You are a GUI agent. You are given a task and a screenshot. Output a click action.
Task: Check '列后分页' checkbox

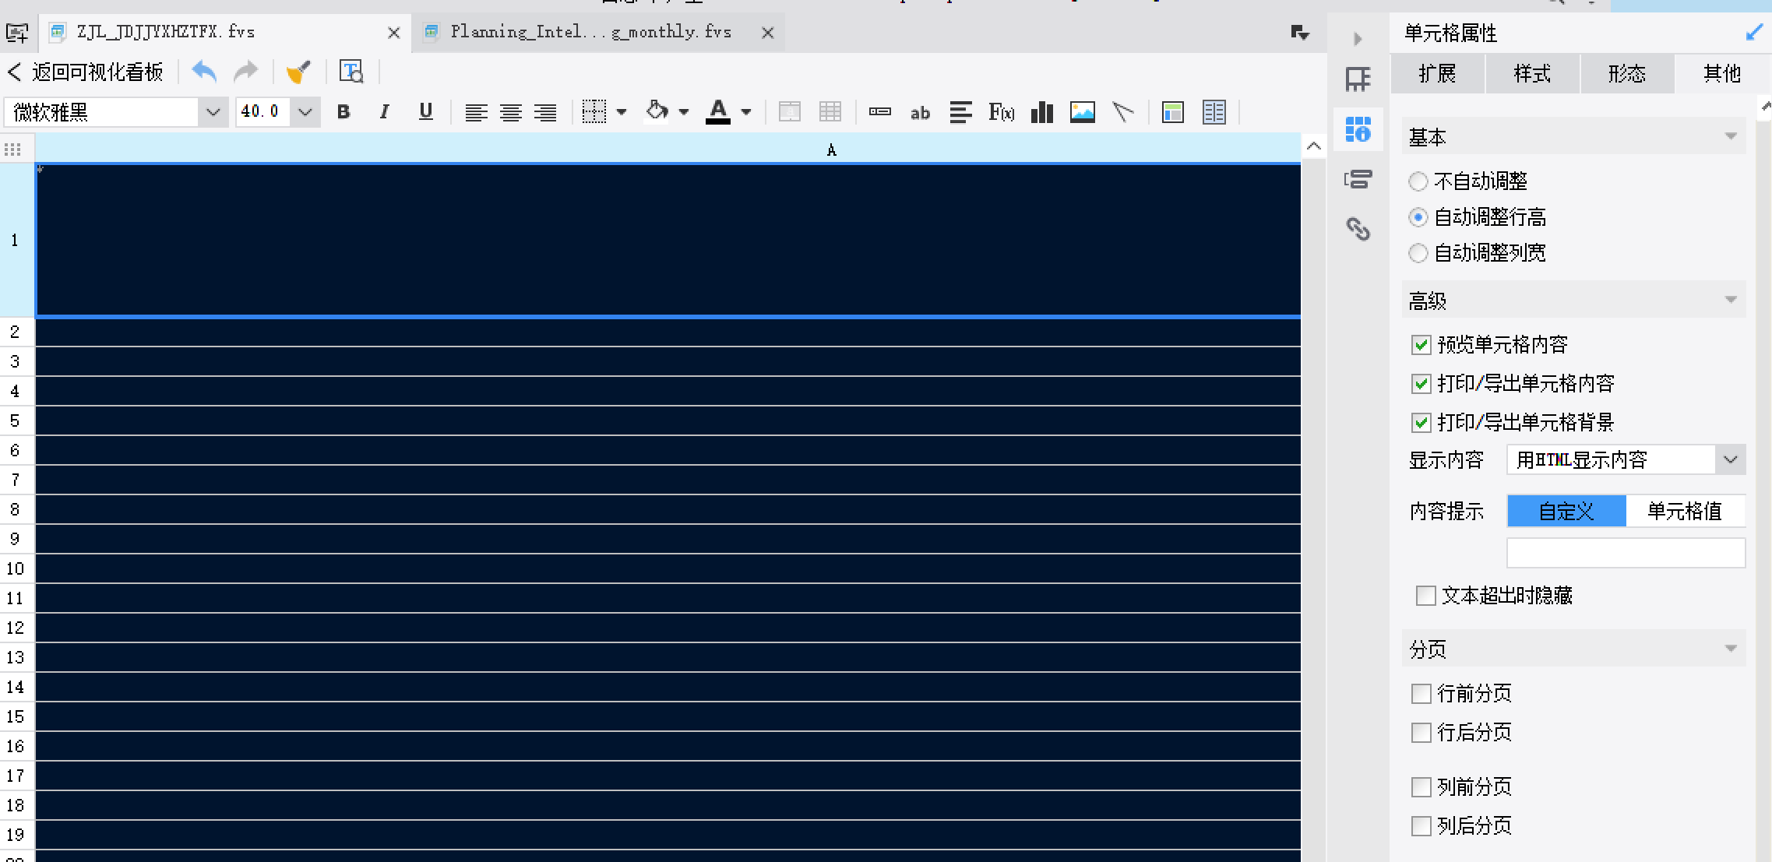click(1421, 826)
